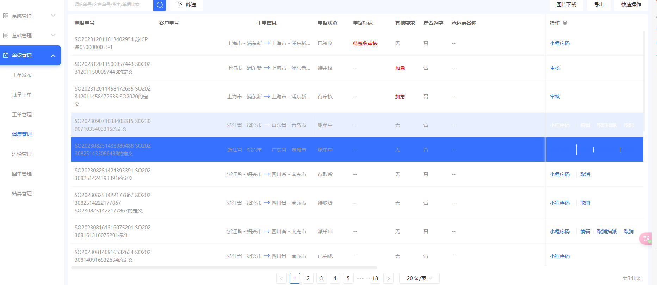Click the 工单信息 column header

point(267,23)
